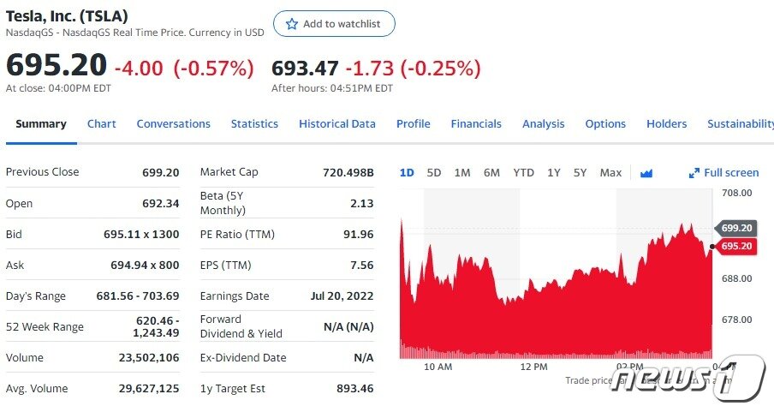Screen dimensions: 774x412
Task: Switch chart type with the area chart icon
Action: pos(646,173)
